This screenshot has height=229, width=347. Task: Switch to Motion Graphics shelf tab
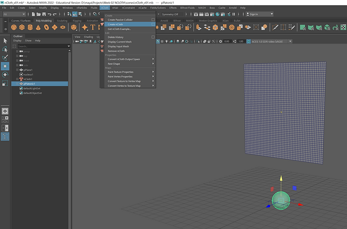coord(208,20)
